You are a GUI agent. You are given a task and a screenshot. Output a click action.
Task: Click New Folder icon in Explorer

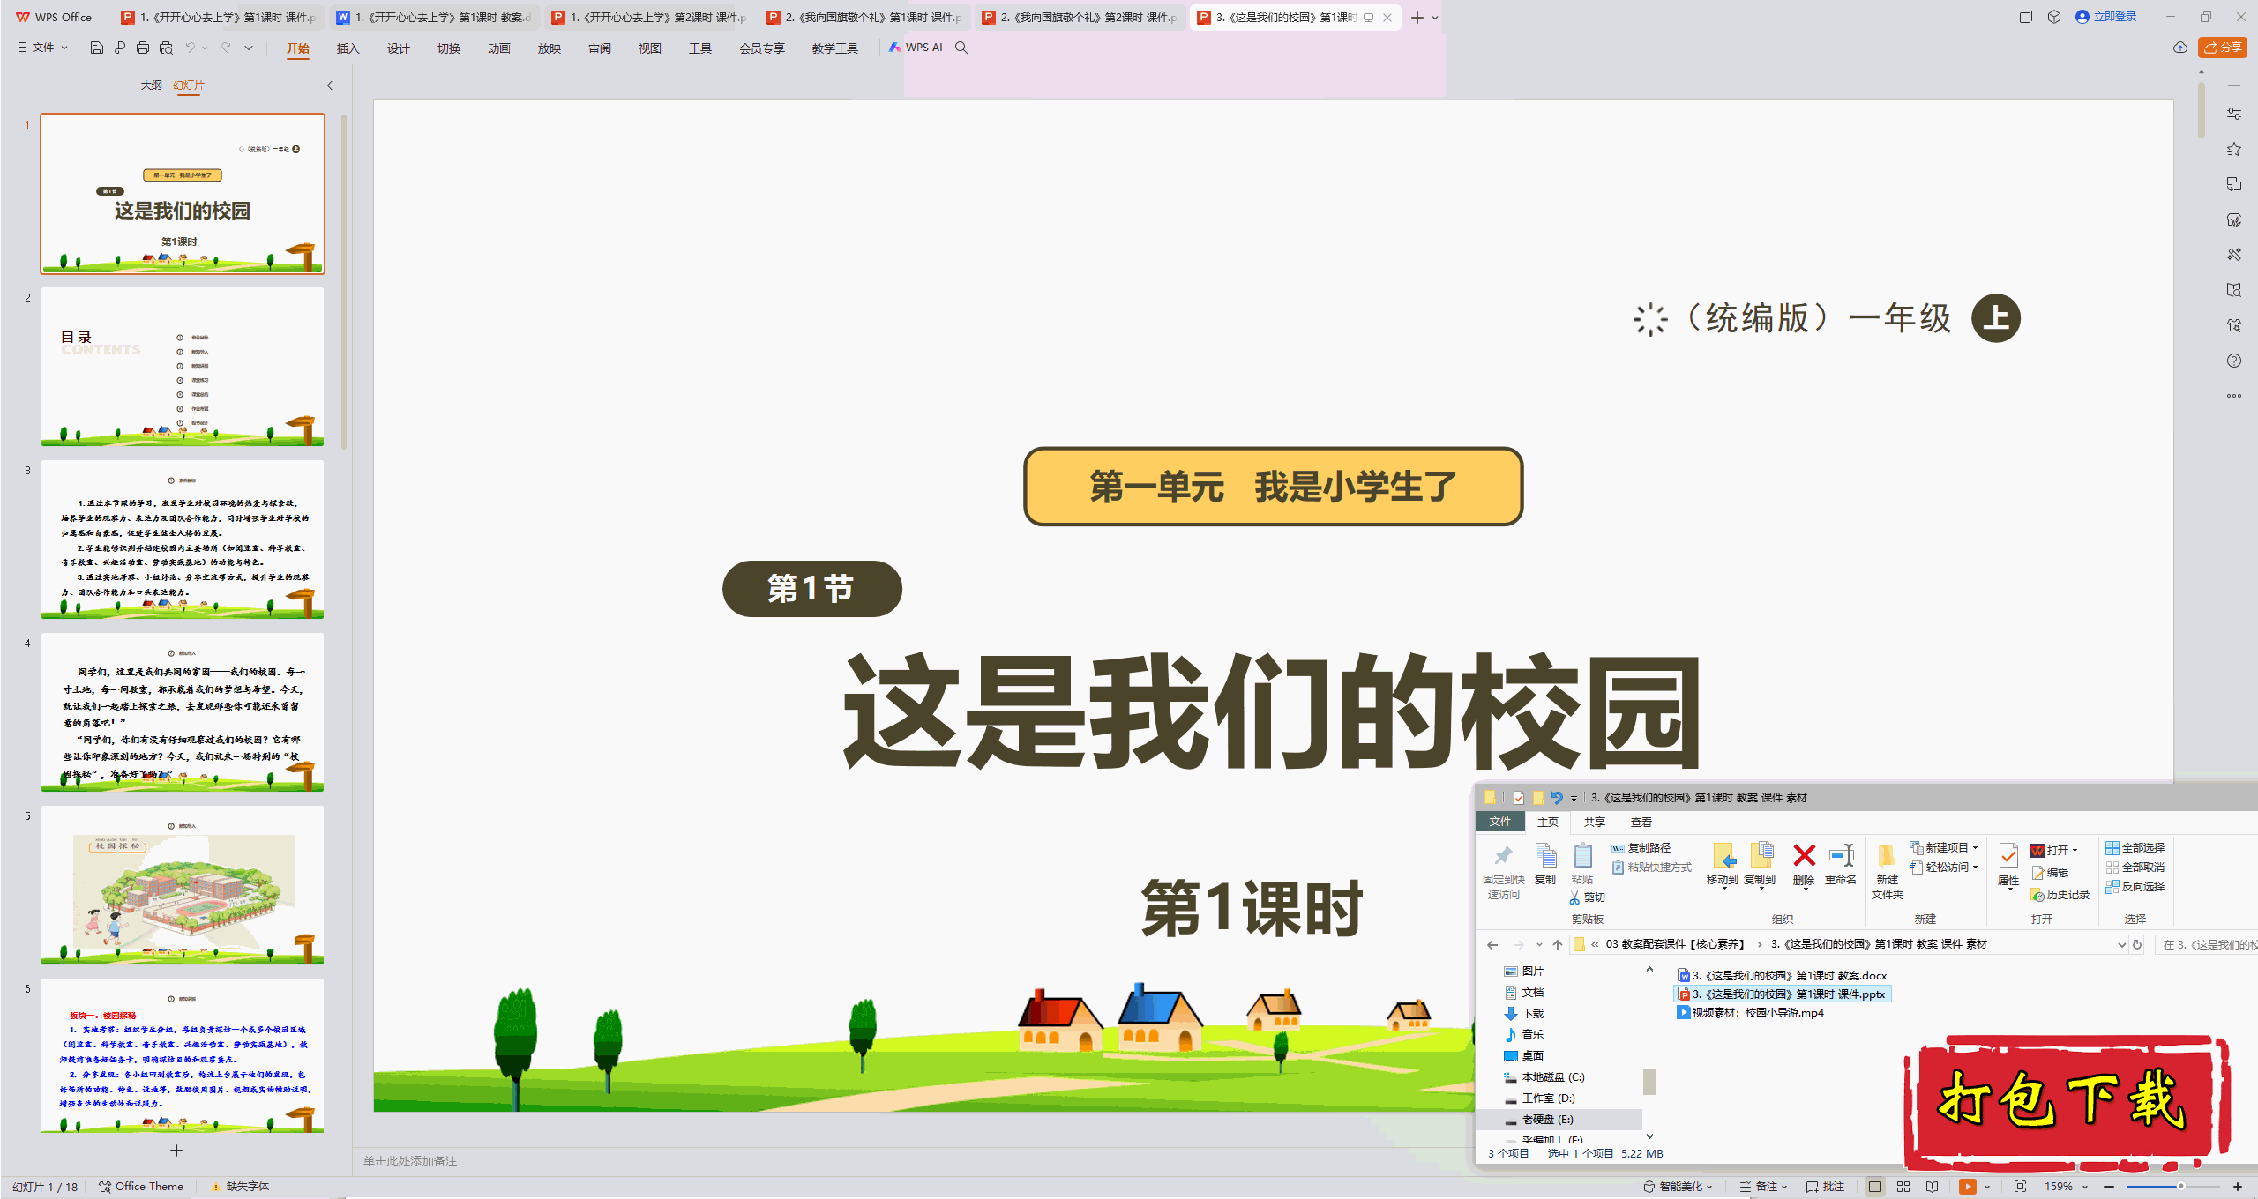tap(1887, 871)
